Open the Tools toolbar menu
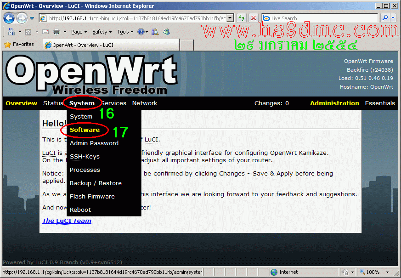 click(x=125, y=32)
